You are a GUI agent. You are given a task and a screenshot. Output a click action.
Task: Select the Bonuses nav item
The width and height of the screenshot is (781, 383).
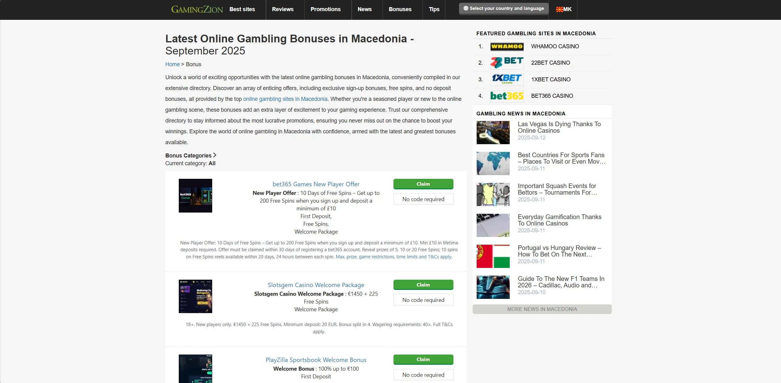pos(400,9)
